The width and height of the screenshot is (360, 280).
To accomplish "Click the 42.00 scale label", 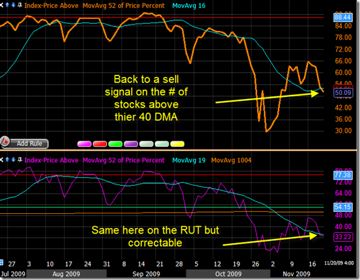I will click(x=343, y=108).
